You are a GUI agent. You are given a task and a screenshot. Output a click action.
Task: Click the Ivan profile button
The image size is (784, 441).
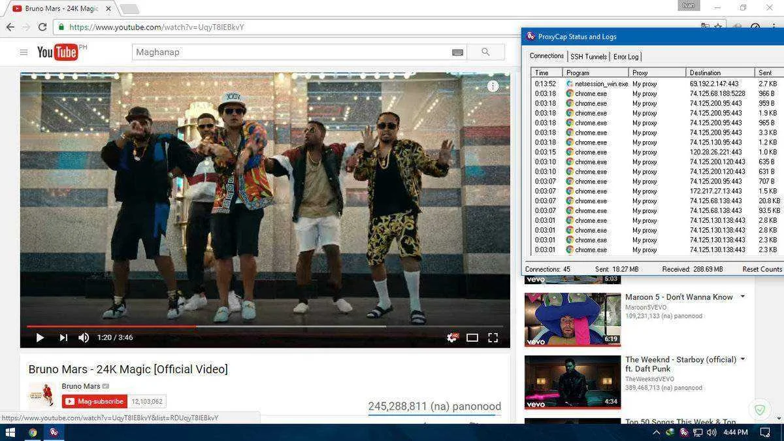pyautogui.click(x=689, y=5)
